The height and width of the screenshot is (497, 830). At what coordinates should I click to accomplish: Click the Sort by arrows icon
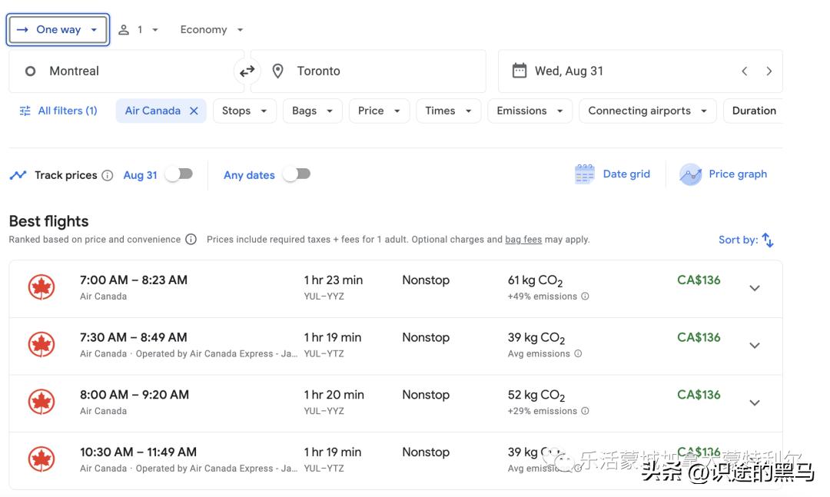click(x=768, y=240)
